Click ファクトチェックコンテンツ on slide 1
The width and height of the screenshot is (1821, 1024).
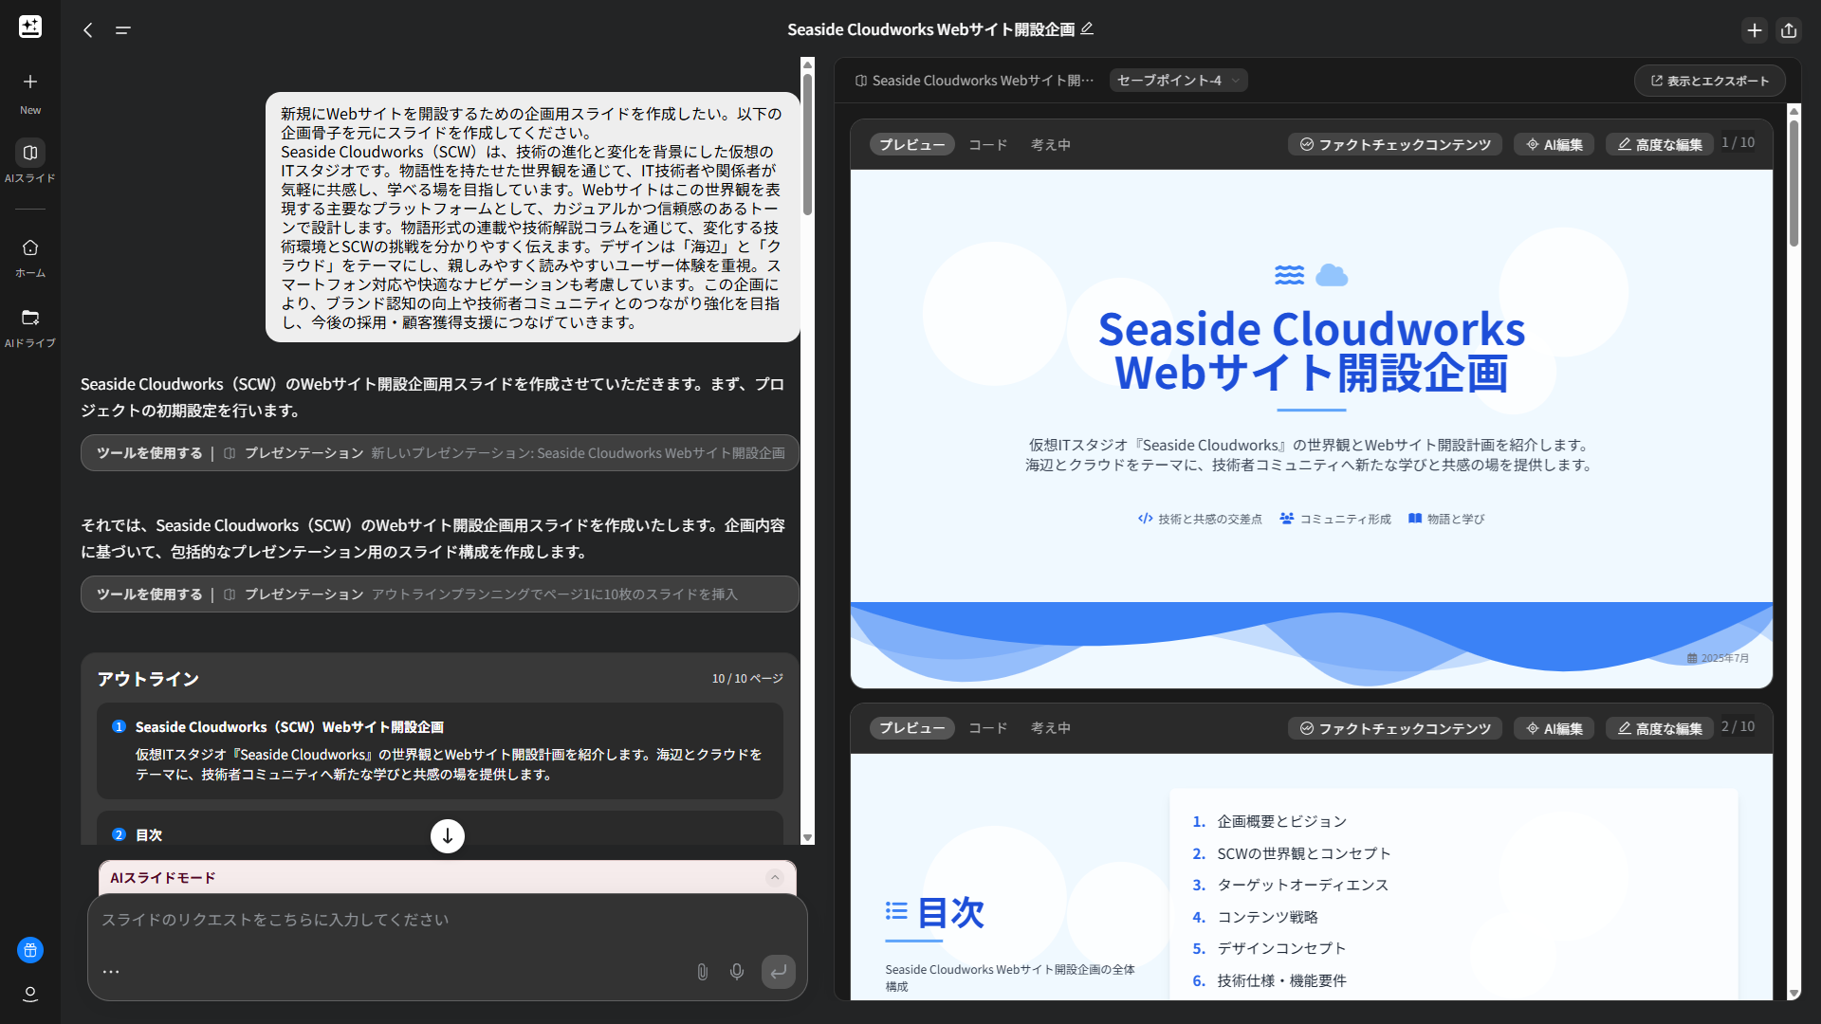(x=1394, y=145)
